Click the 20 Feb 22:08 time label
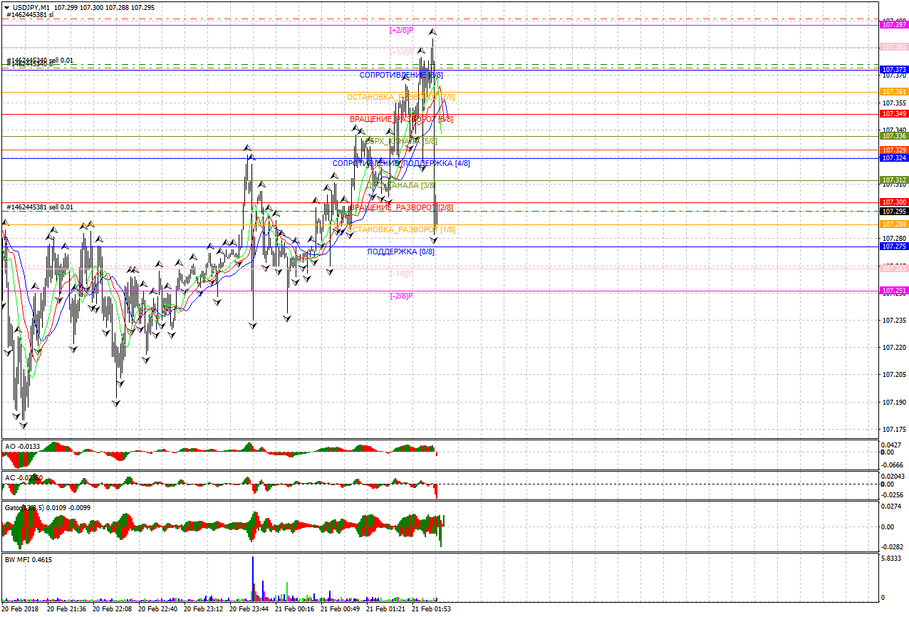 click(x=112, y=609)
